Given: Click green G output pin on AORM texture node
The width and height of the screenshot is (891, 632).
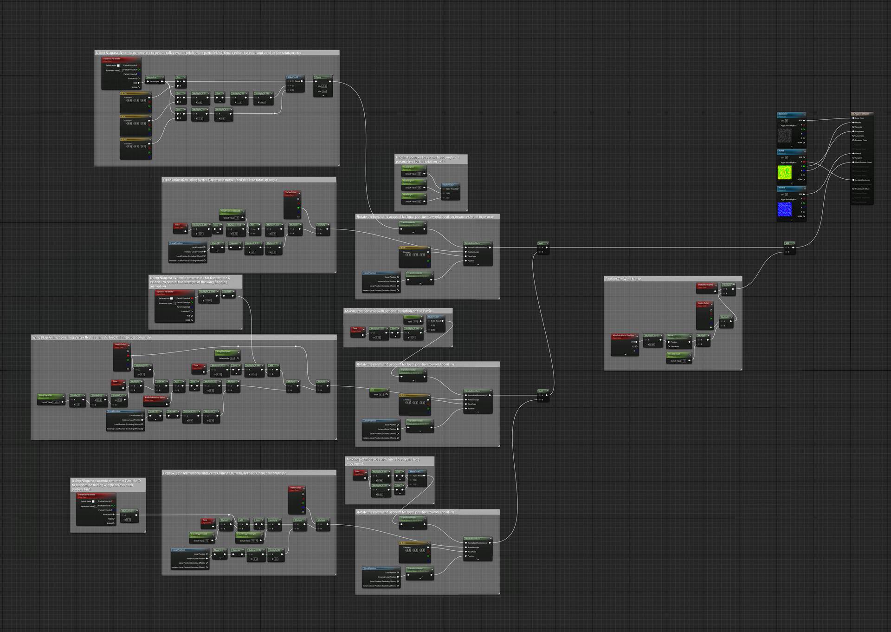Looking at the screenshot, I should [804, 166].
